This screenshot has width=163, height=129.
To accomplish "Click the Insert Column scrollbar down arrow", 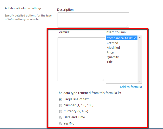I will [140, 81].
